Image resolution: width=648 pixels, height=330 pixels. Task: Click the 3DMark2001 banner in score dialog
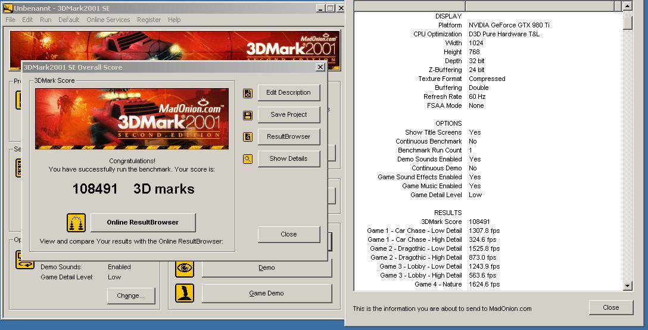[x=132, y=119]
